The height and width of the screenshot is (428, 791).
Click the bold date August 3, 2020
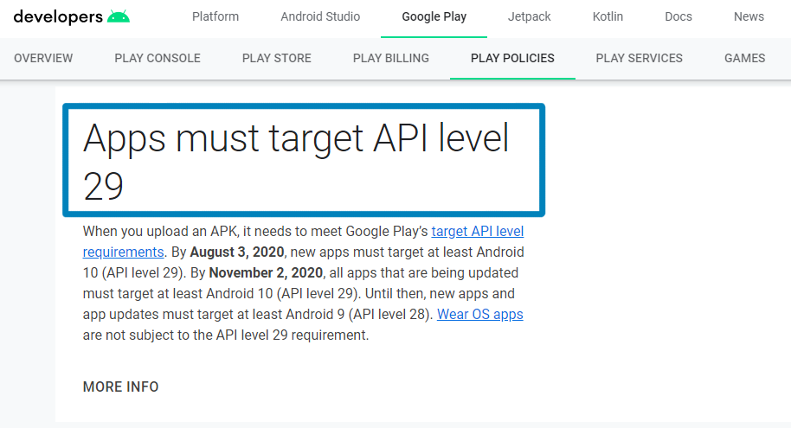pyautogui.click(x=236, y=252)
